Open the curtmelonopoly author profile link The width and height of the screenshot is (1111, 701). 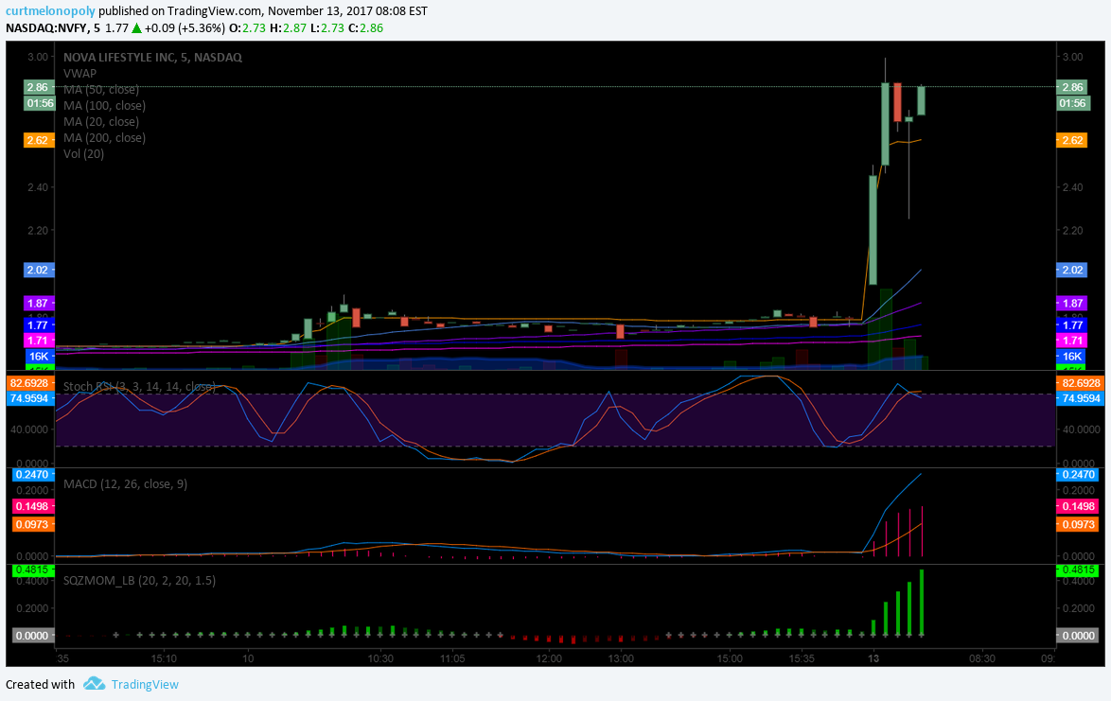[51, 11]
